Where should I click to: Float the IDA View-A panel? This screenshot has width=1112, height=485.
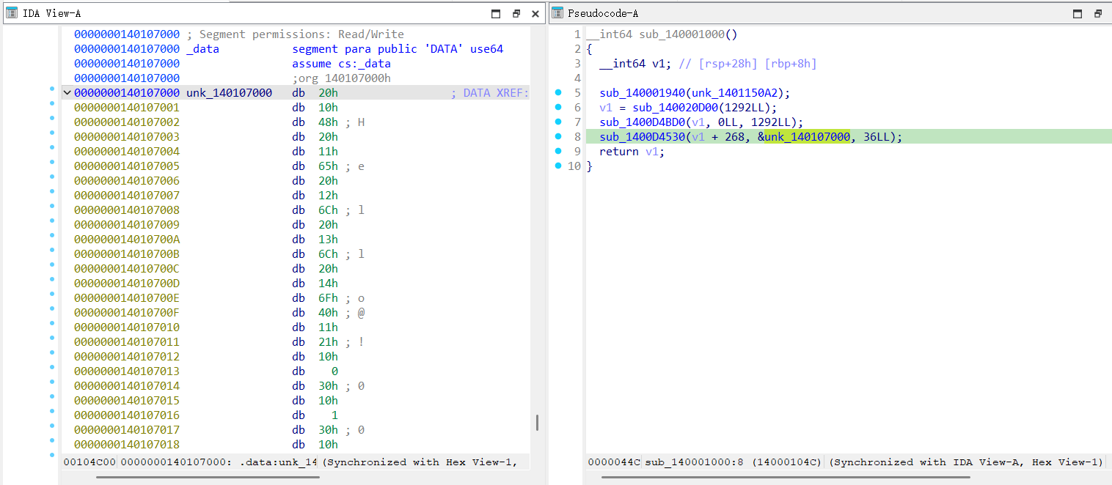click(x=516, y=13)
